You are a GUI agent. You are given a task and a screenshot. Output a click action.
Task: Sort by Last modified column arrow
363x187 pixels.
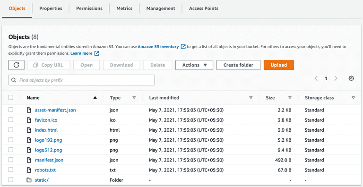(x=251, y=98)
